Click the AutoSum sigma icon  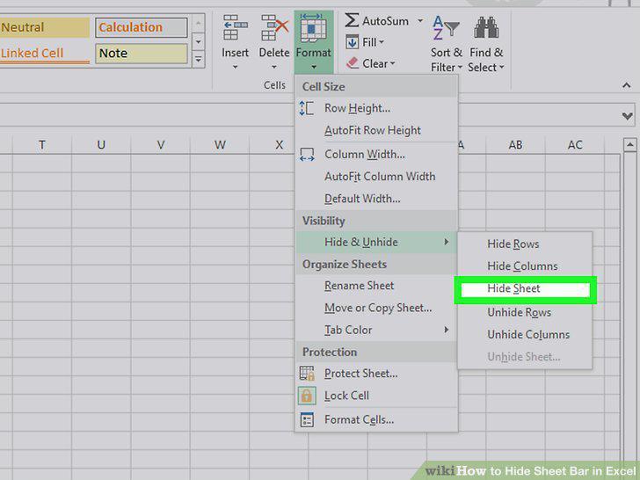352,20
